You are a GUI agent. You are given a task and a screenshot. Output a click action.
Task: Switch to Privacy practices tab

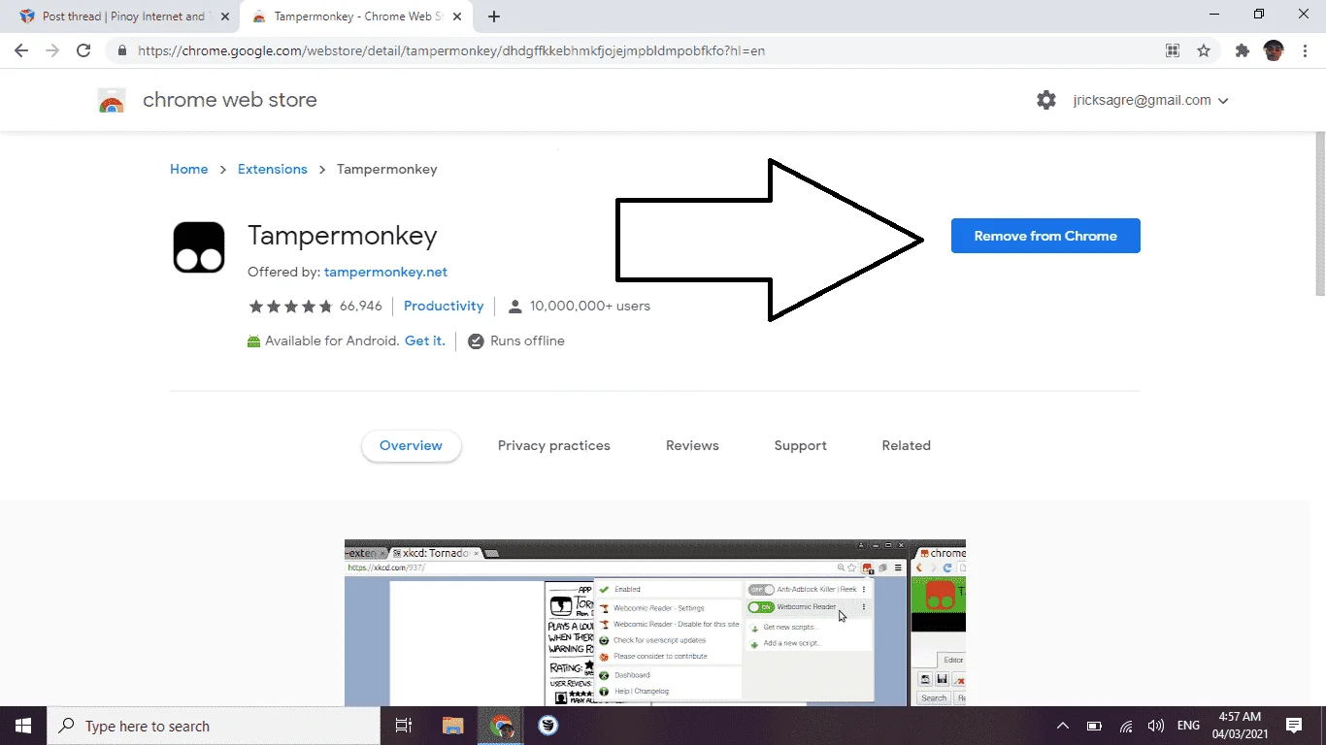554,446
